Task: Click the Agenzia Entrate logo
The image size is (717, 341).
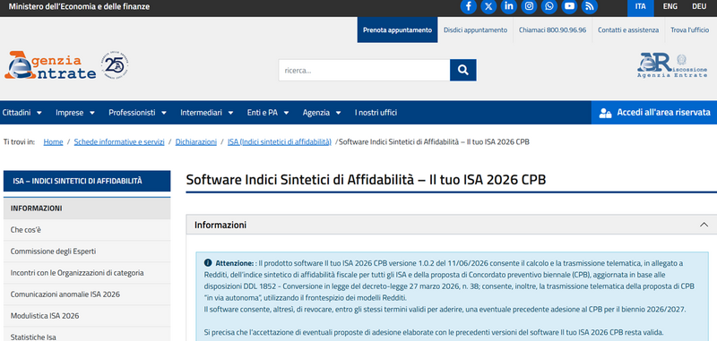Action: point(50,65)
